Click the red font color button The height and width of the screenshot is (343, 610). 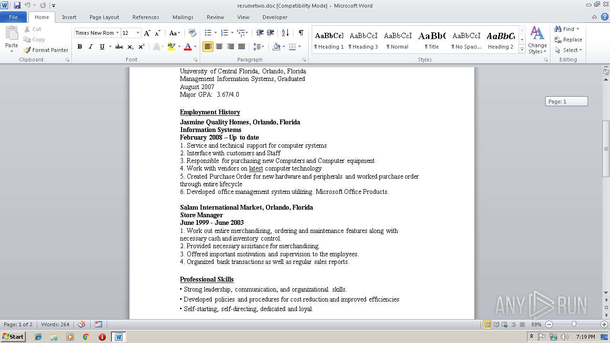(x=188, y=47)
